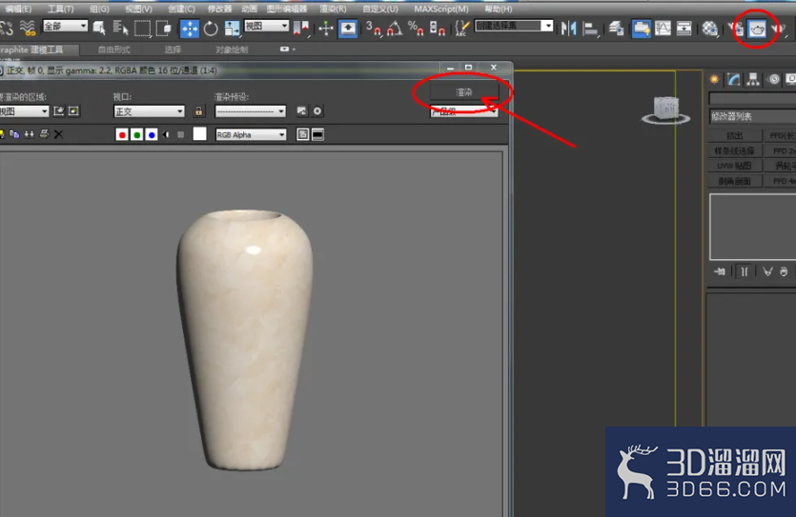This screenshot has width=796, height=517.
Task: Click the clone frame window icon
Action: (30, 134)
